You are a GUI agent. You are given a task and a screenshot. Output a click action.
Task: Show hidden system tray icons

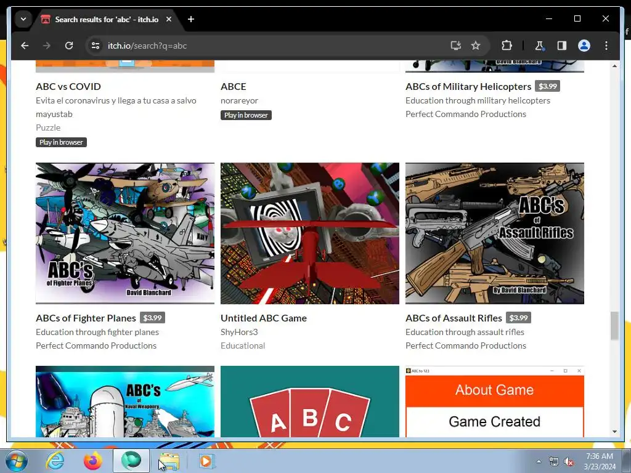pyautogui.click(x=539, y=461)
